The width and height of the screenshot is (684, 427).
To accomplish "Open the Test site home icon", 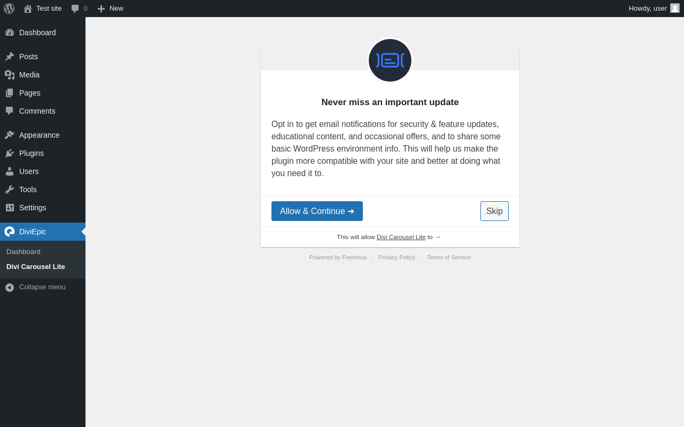I will (28, 9).
